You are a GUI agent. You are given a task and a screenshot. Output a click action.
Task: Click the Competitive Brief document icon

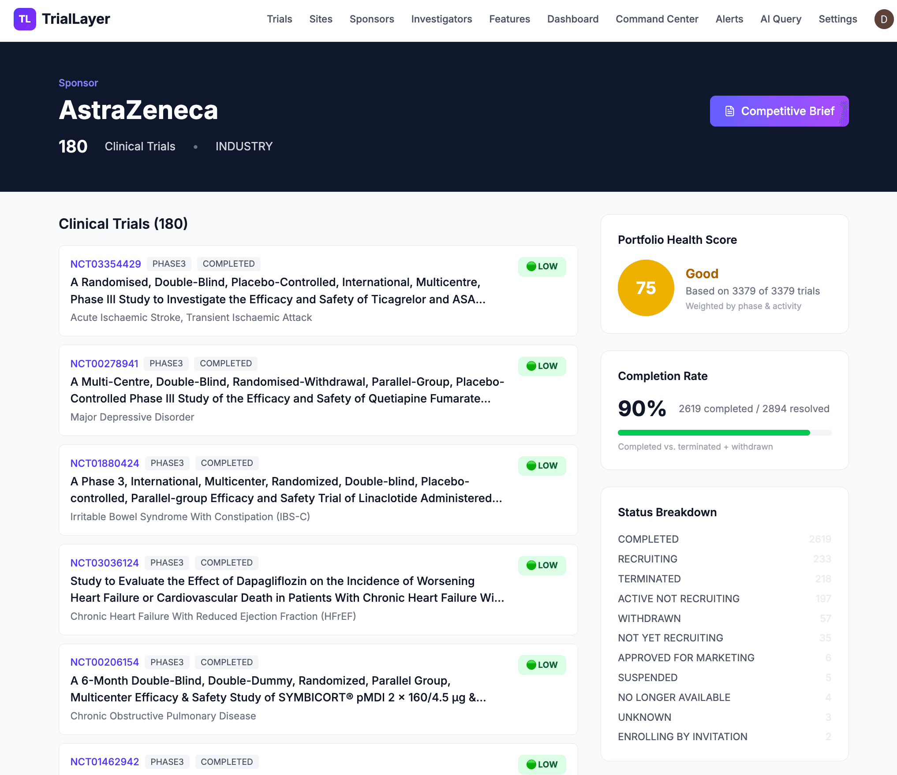(730, 111)
